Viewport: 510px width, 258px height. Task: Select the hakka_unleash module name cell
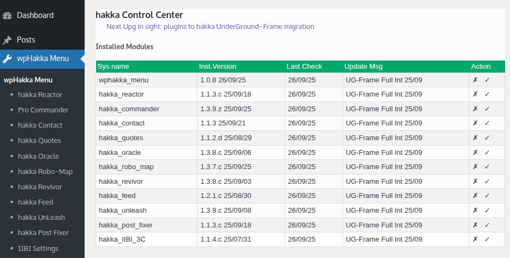pyautogui.click(x=122, y=210)
